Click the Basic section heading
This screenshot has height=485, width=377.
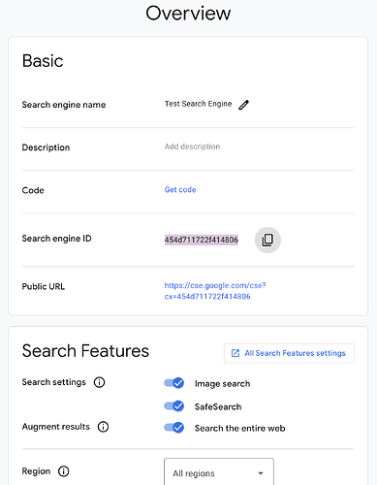click(43, 61)
